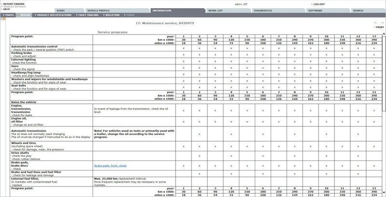
Task: Click the scrollbar up arrow
Action: click(x=384, y=34)
